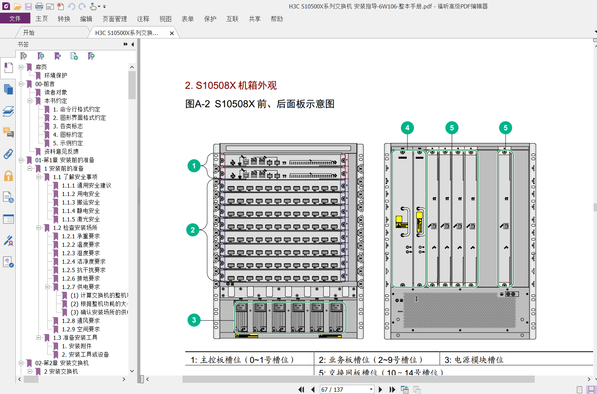The height and width of the screenshot is (394, 597).
Task: Open a file using the folder icon
Action: click(x=17, y=6)
